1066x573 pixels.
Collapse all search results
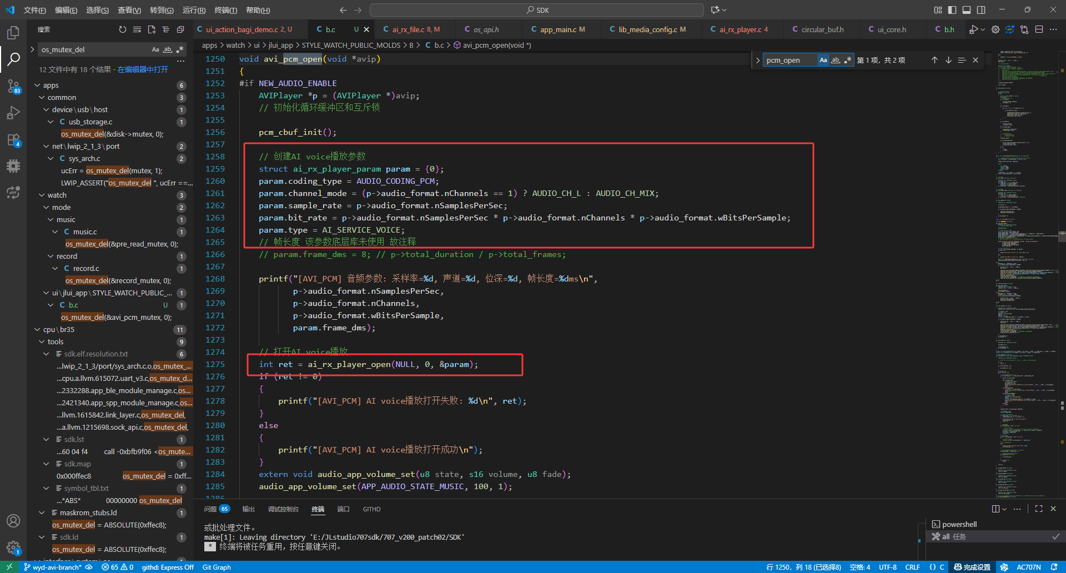coord(180,29)
